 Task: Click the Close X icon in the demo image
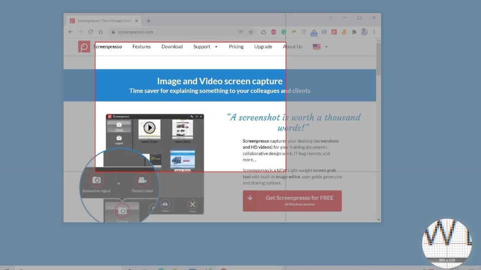click(x=192, y=204)
